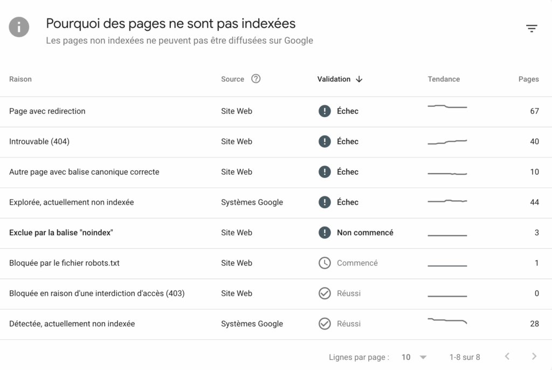Screen dimensions: 552x370
Task: Sort by the Validation column header
Action: pos(334,79)
